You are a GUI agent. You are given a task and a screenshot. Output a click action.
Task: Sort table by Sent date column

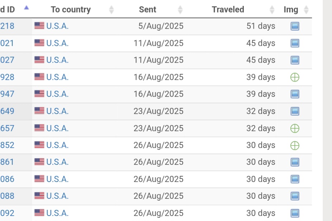(x=147, y=10)
